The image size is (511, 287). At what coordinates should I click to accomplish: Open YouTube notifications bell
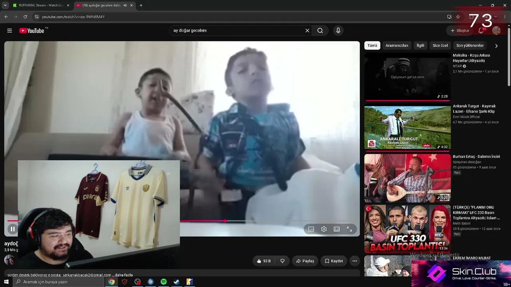click(481, 31)
